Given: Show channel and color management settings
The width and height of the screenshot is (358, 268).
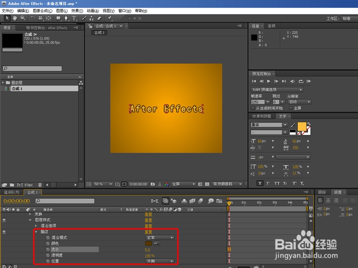Looking at the screenshot, I should point(166,184).
